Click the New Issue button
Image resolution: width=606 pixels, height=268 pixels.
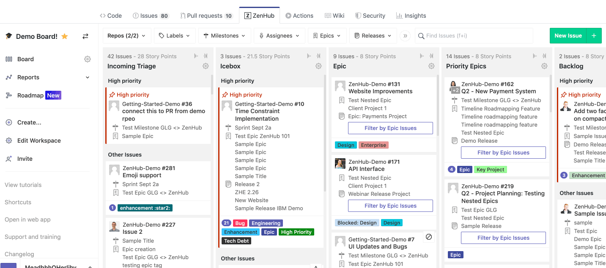point(568,35)
